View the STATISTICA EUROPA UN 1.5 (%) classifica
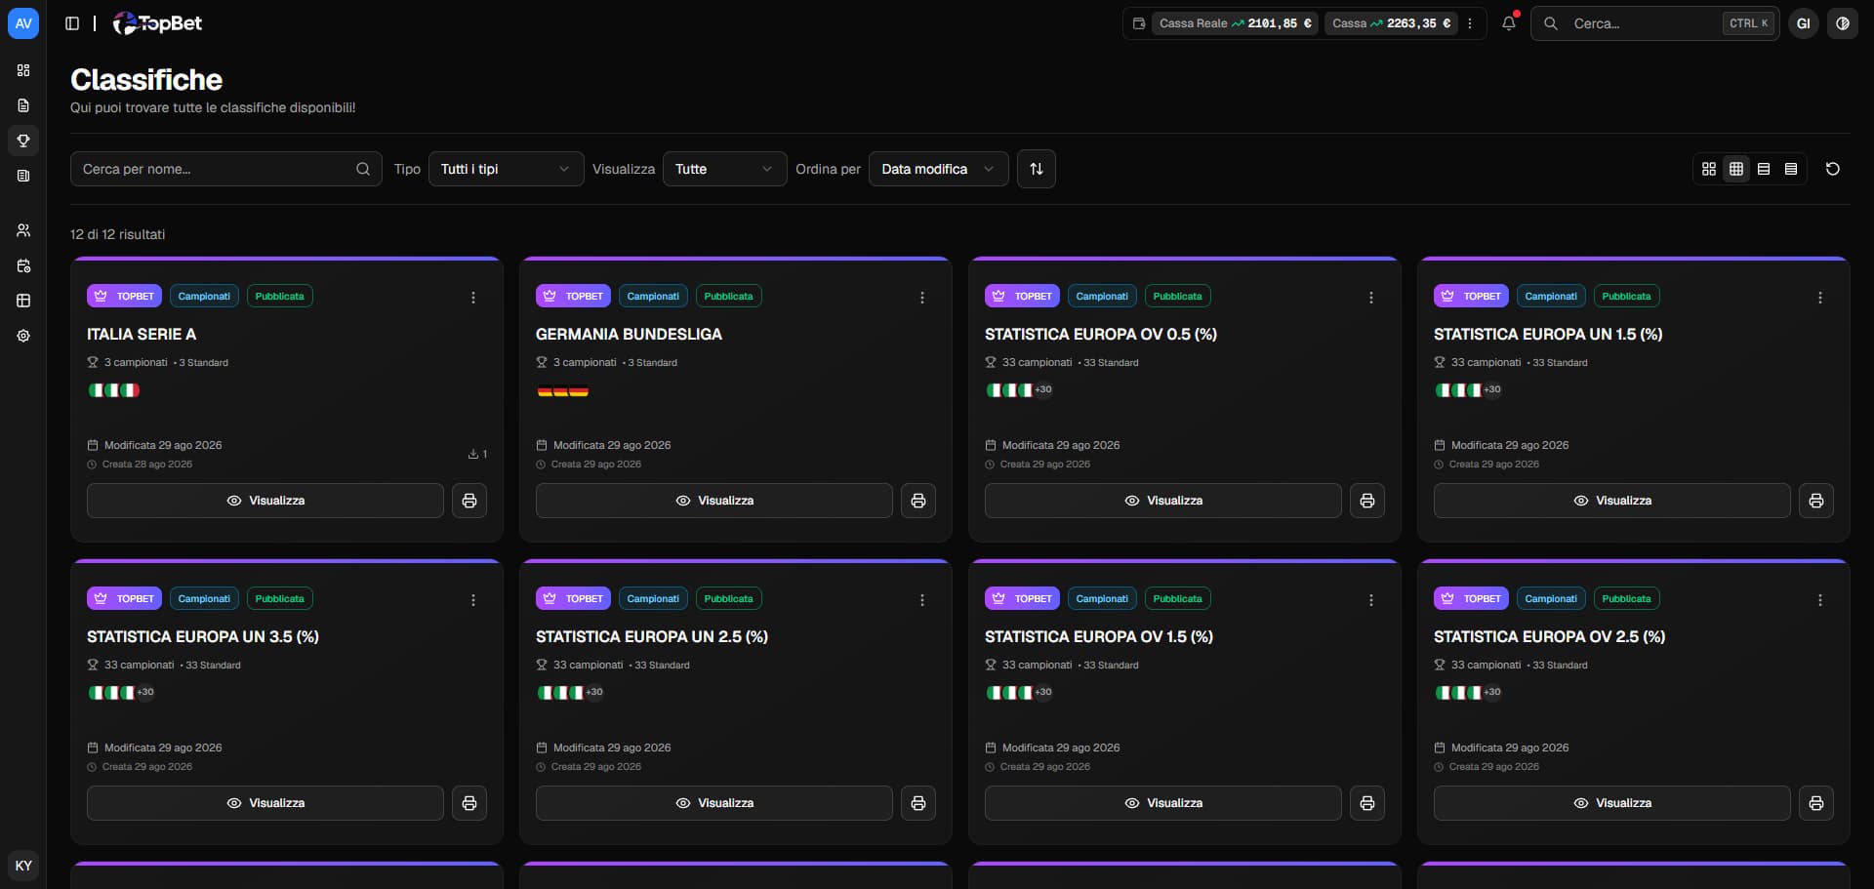 [x=1612, y=501]
